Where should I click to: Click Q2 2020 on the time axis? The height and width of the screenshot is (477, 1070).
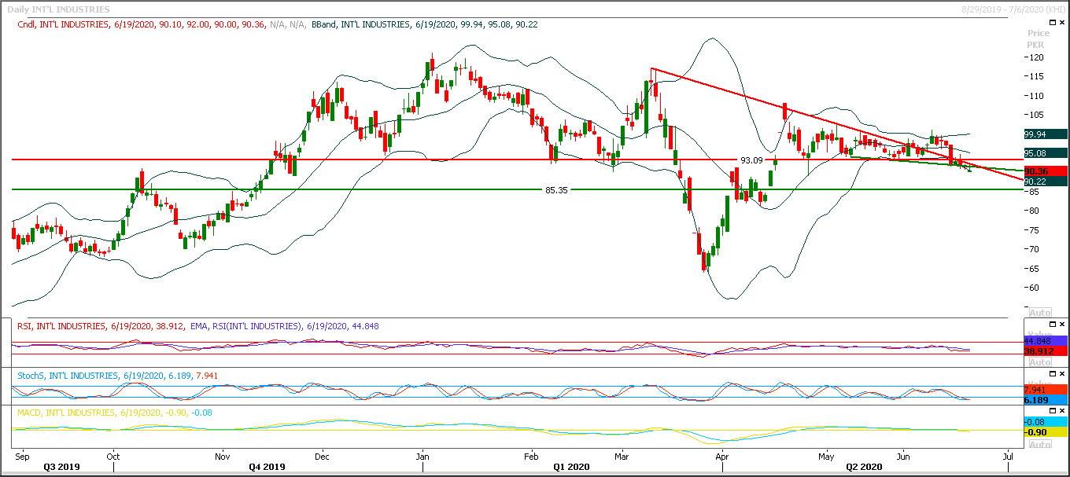click(865, 466)
